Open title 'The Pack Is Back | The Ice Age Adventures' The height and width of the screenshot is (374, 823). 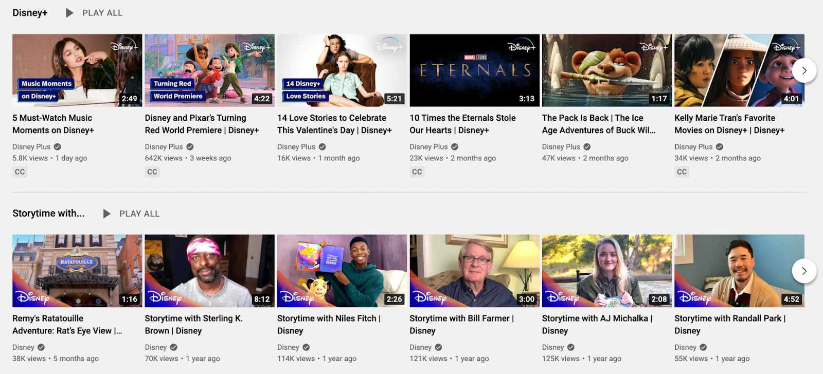[599, 124]
